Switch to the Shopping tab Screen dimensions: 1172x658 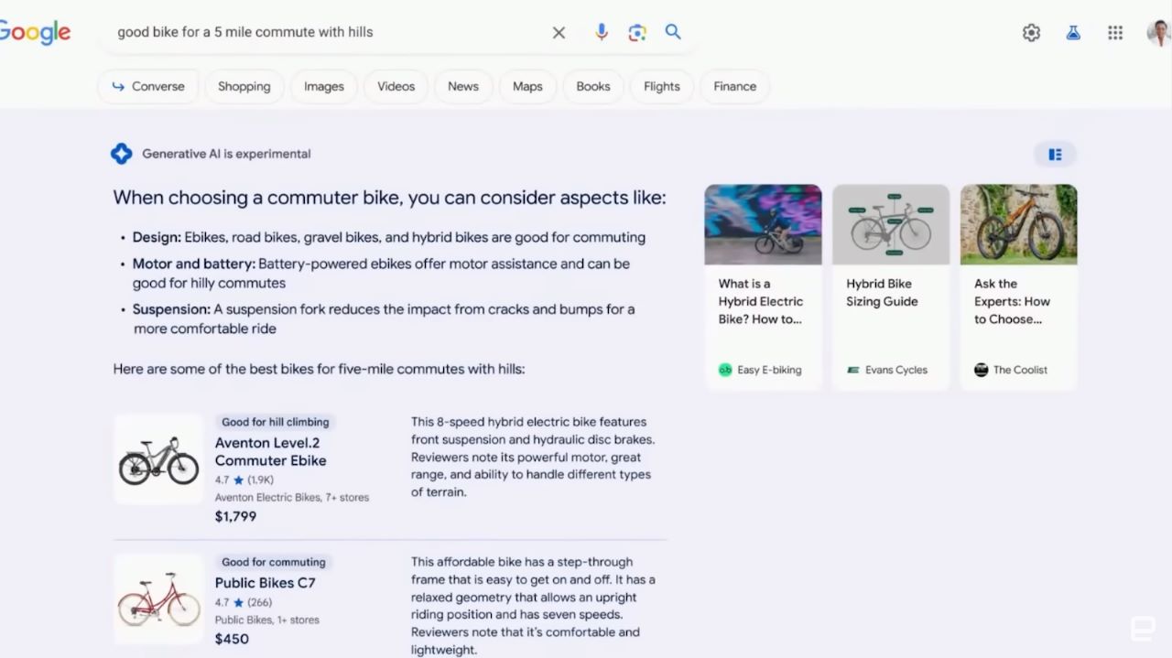point(244,86)
